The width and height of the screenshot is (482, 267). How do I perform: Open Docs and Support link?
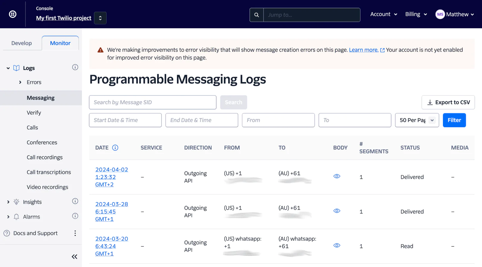[x=35, y=233]
